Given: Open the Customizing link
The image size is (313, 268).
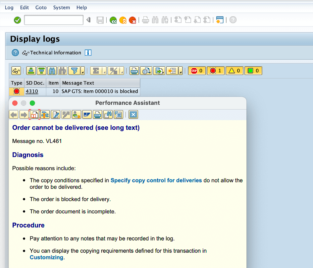Looking at the screenshot, I should point(46,257).
